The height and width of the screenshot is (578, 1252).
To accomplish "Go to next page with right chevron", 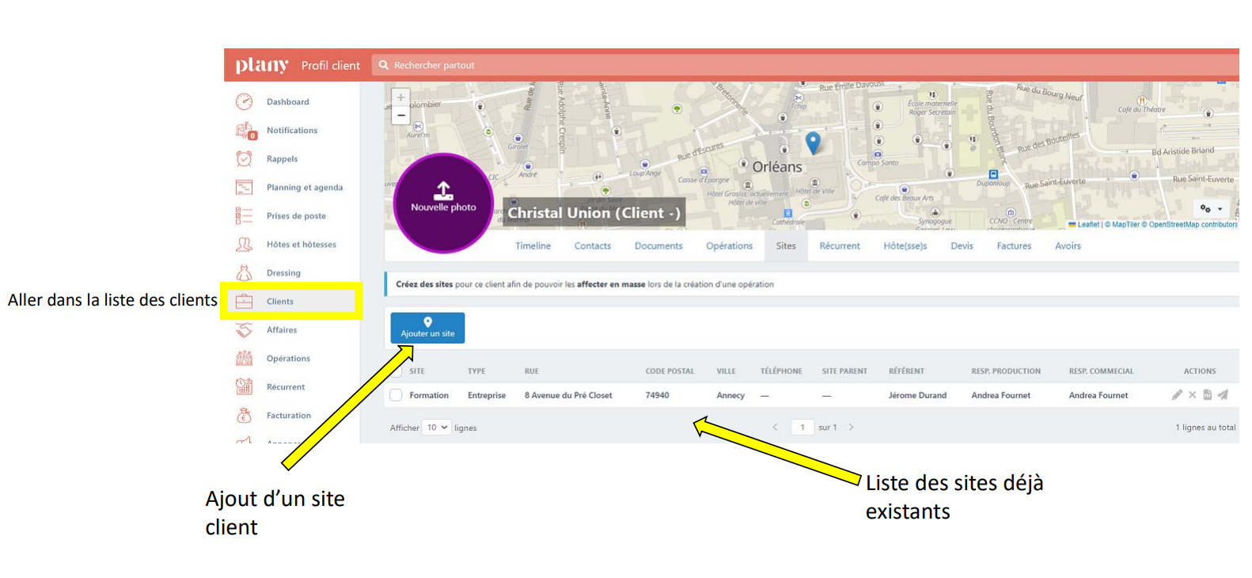I will coord(851,428).
